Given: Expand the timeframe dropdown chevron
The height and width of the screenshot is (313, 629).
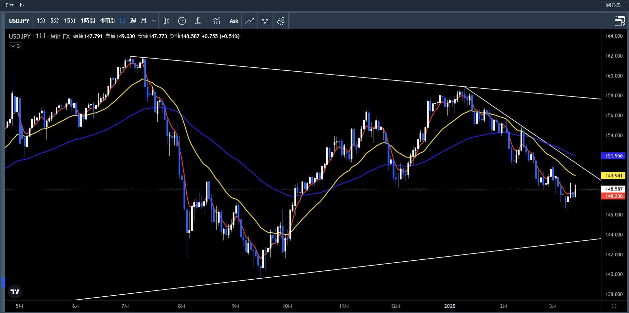Looking at the screenshot, I should [154, 21].
